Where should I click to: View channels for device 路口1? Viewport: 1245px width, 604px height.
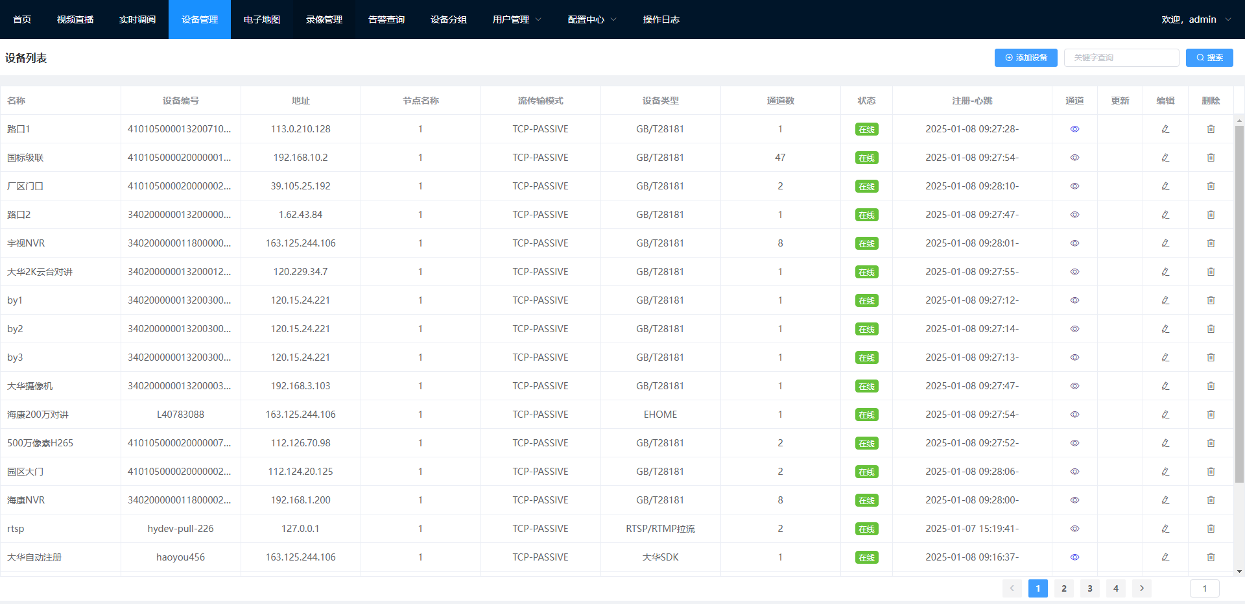[1074, 129]
